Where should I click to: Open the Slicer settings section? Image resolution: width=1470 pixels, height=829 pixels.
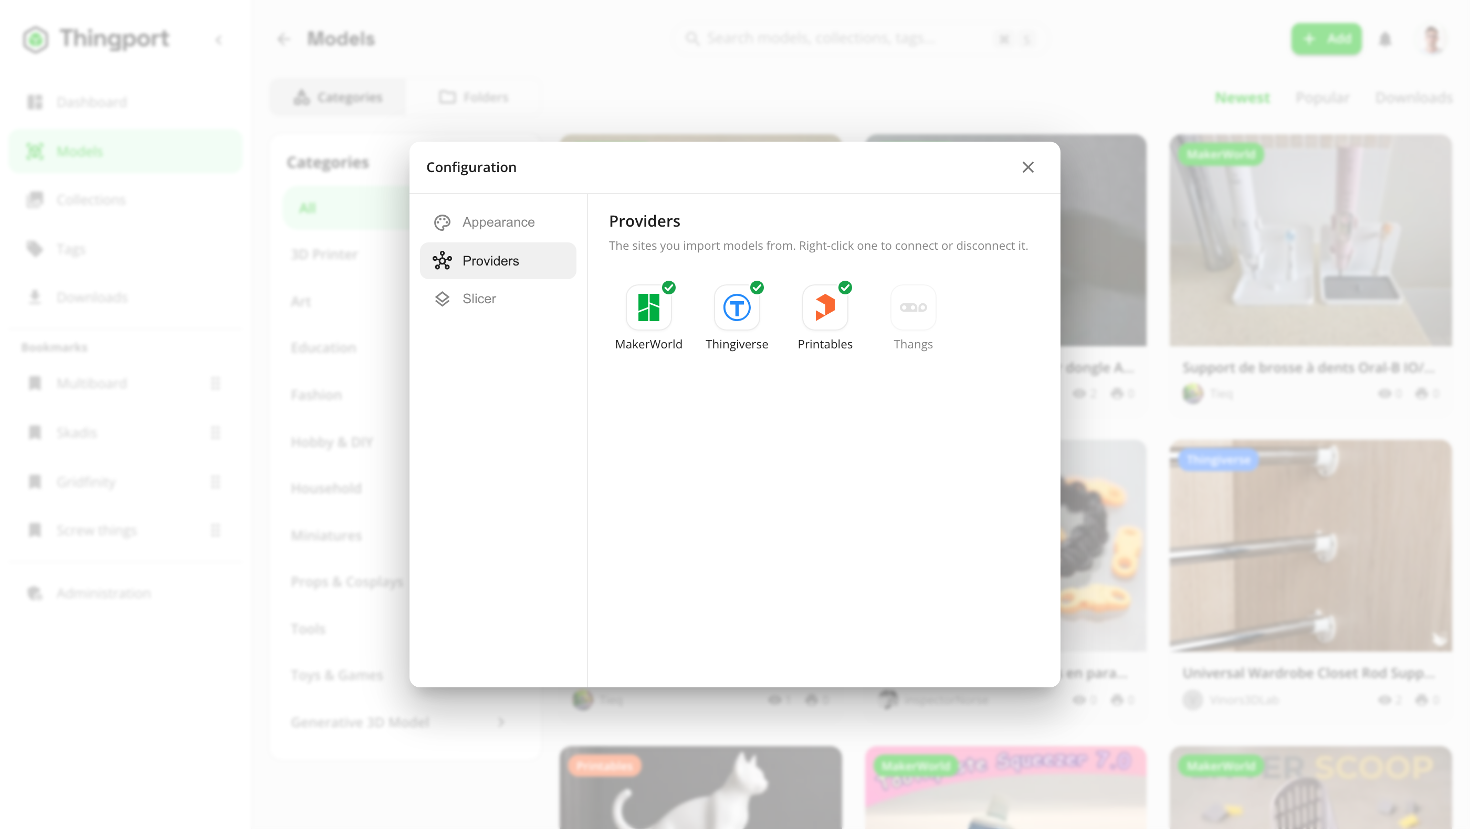[x=498, y=299]
